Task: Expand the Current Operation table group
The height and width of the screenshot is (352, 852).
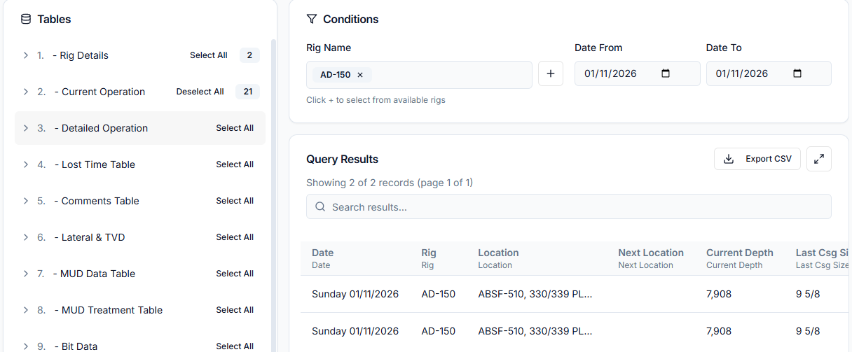Action: coord(26,92)
